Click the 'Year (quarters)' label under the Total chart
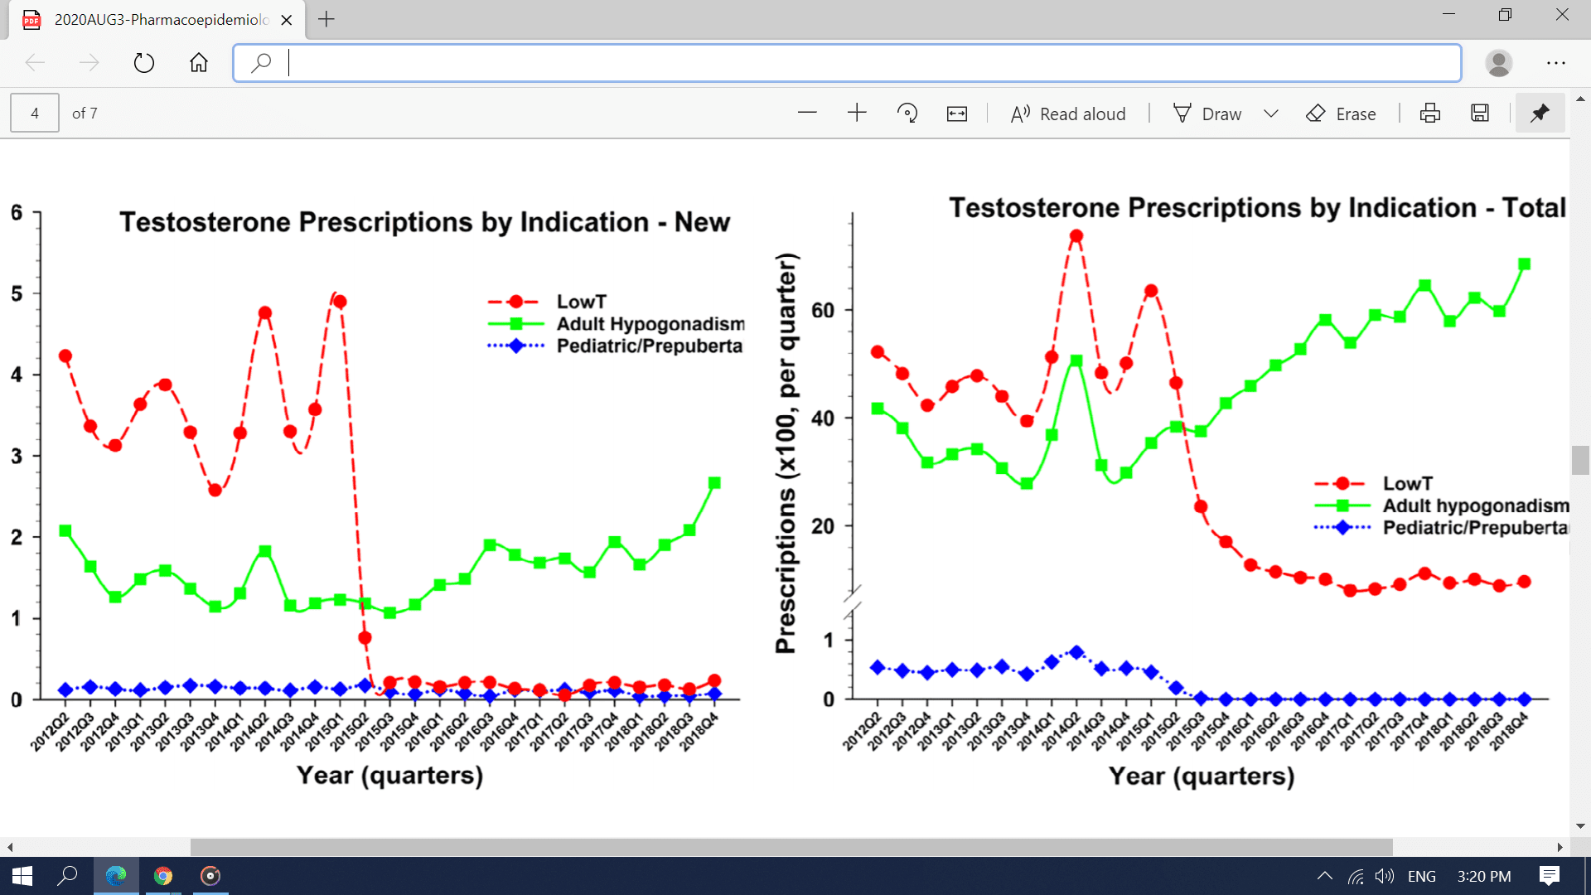Image resolution: width=1591 pixels, height=895 pixels. click(1202, 776)
